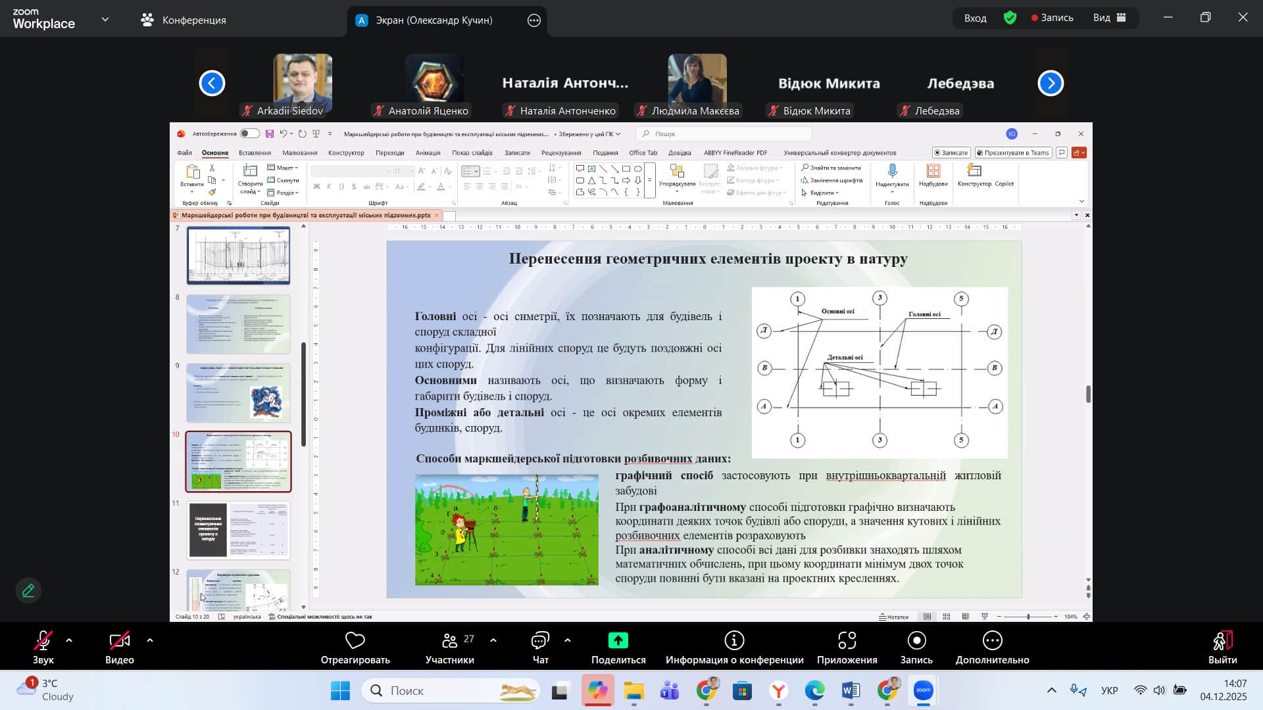
Task: Click Arkadii Siedov's video thumbnail
Action: point(302,82)
